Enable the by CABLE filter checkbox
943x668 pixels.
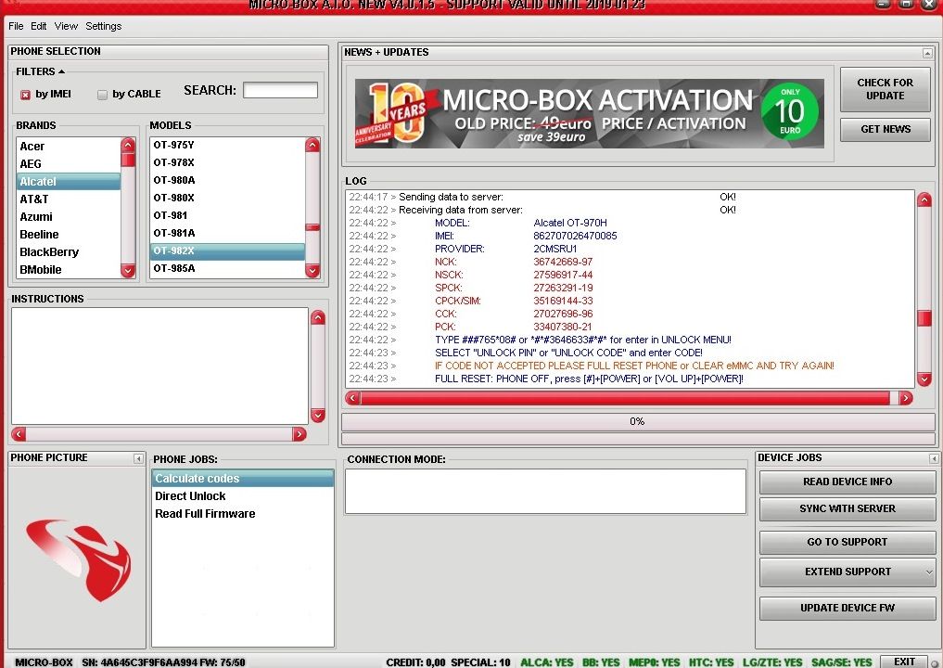click(102, 95)
